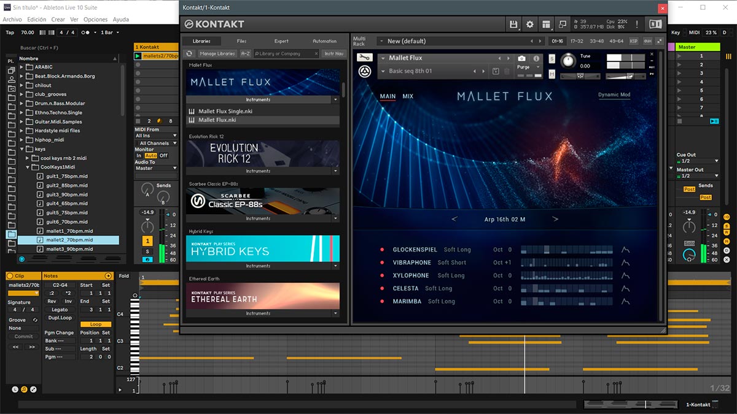
Task: Collapse the CoolKeys1Midi folder
Action: click(29, 167)
